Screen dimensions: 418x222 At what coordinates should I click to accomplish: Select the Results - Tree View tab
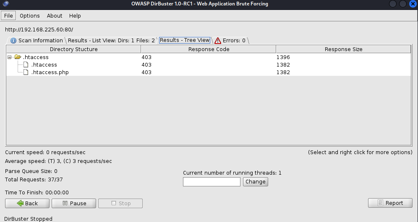point(185,40)
